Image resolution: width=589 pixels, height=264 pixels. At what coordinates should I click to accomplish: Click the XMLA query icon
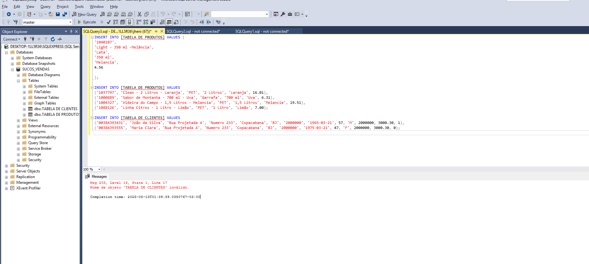tap(123, 14)
